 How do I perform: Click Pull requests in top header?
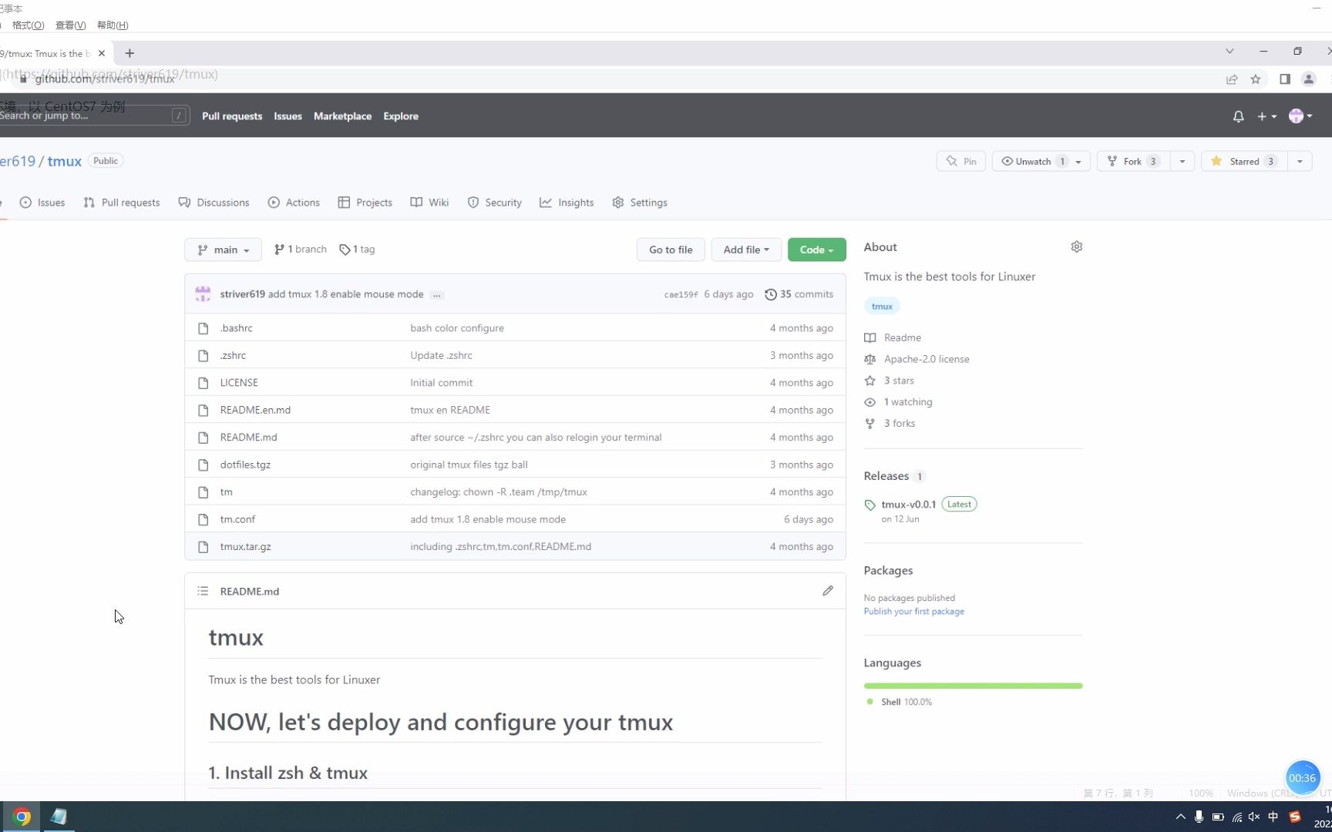[232, 116]
